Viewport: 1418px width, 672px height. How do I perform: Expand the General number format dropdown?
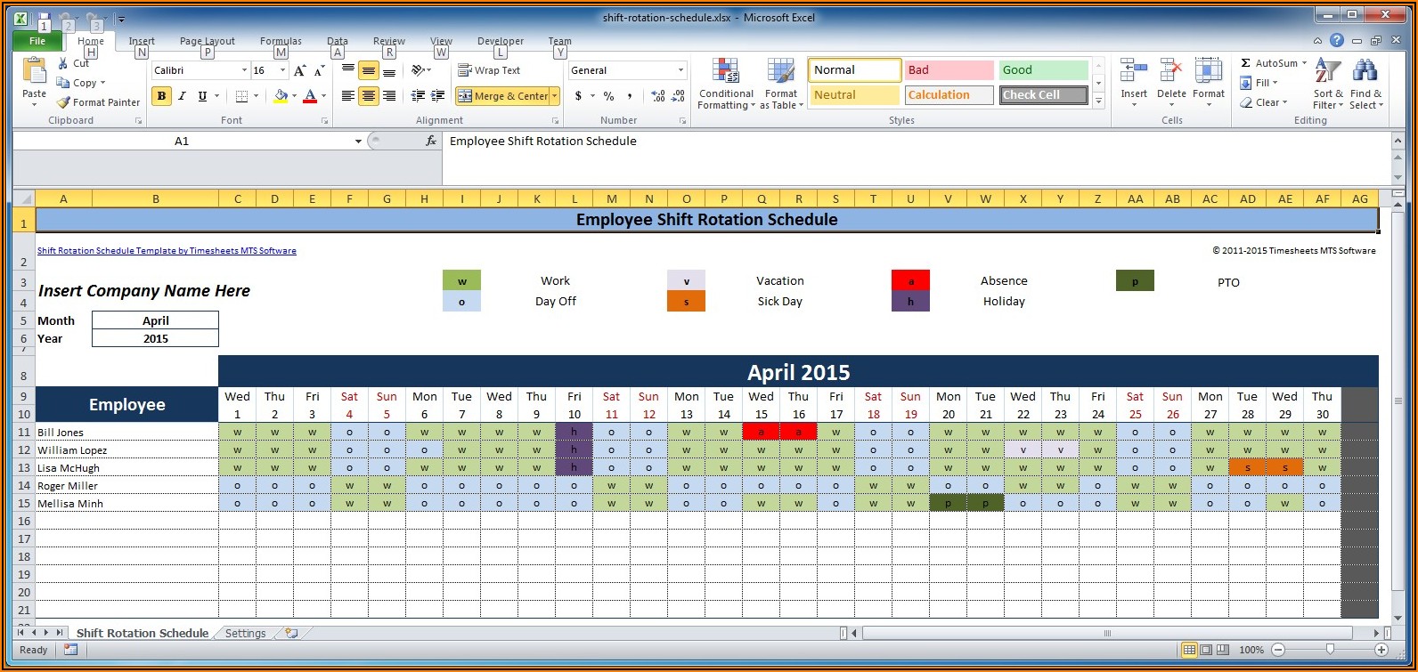[x=680, y=70]
